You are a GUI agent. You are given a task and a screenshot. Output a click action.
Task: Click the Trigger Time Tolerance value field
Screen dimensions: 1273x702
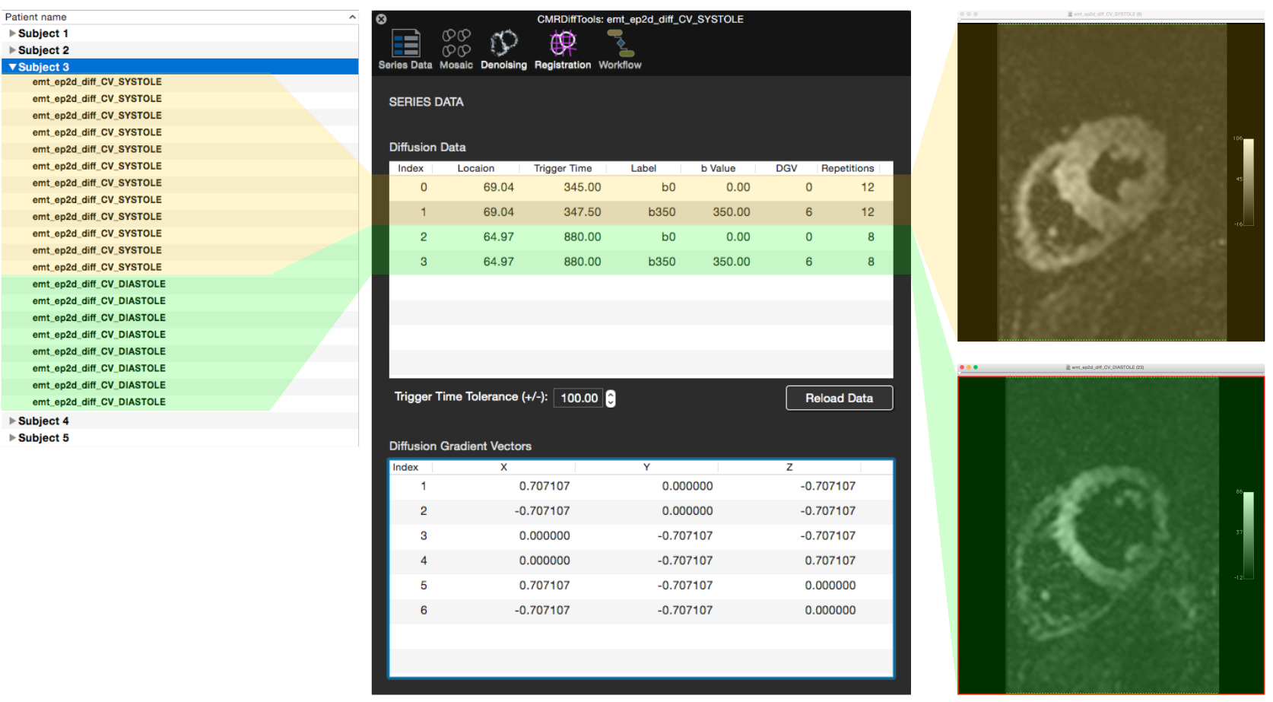point(579,398)
